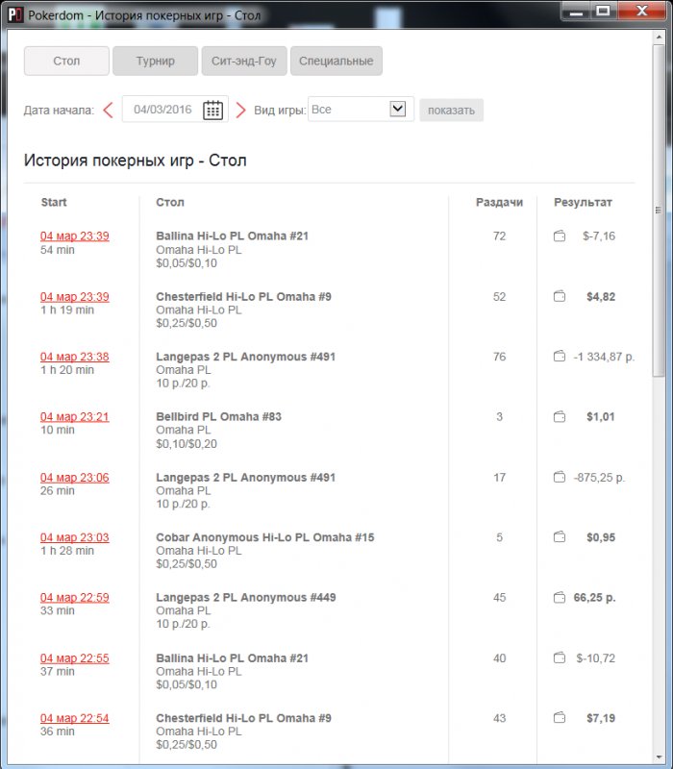673x769 pixels.
Task: Click the Дата начала label
Action: pyautogui.click(x=59, y=110)
